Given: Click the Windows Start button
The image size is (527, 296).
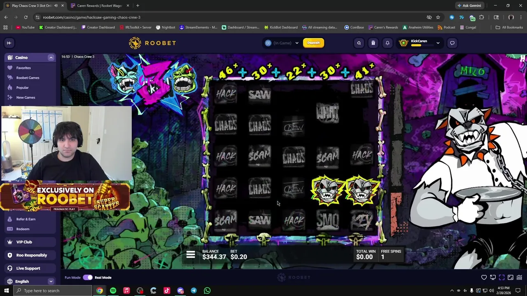Looking at the screenshot, I should pos(6,291).
